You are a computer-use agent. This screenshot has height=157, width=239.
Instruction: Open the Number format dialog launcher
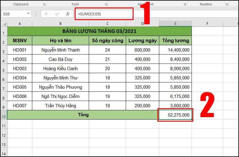click(x=227, y=4)
